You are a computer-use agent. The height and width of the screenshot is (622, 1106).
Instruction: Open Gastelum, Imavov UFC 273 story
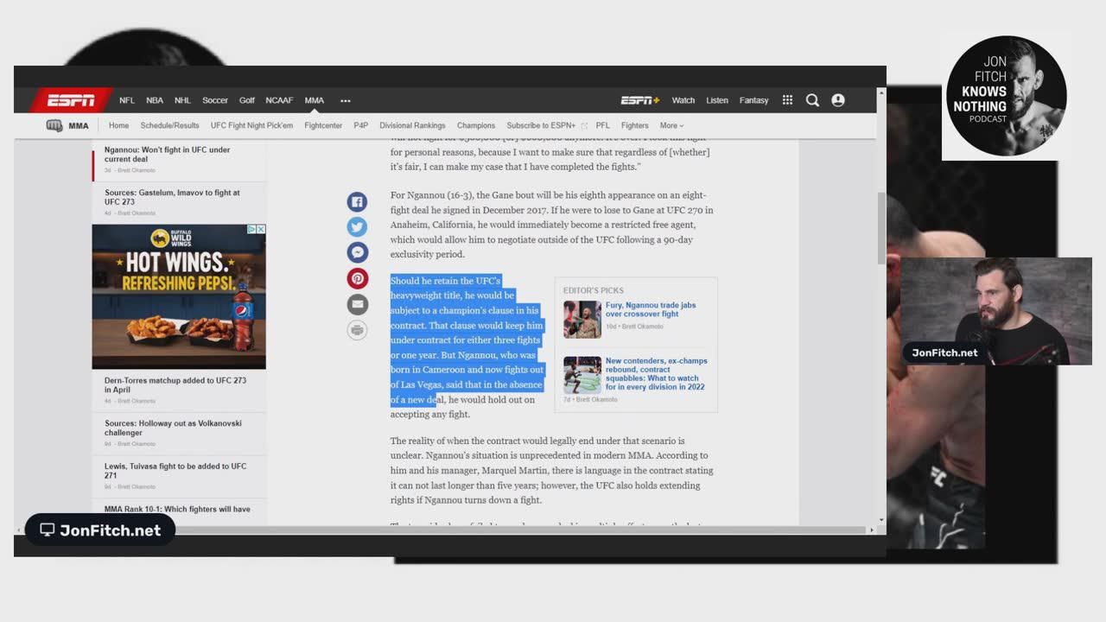(x=173, y=197)
